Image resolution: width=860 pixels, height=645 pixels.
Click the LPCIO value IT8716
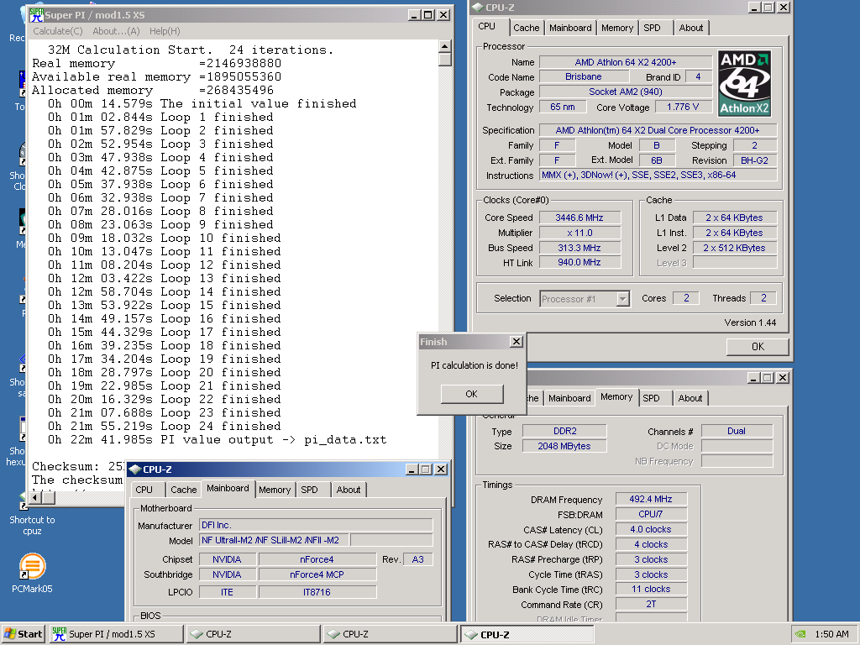point(317,592)
